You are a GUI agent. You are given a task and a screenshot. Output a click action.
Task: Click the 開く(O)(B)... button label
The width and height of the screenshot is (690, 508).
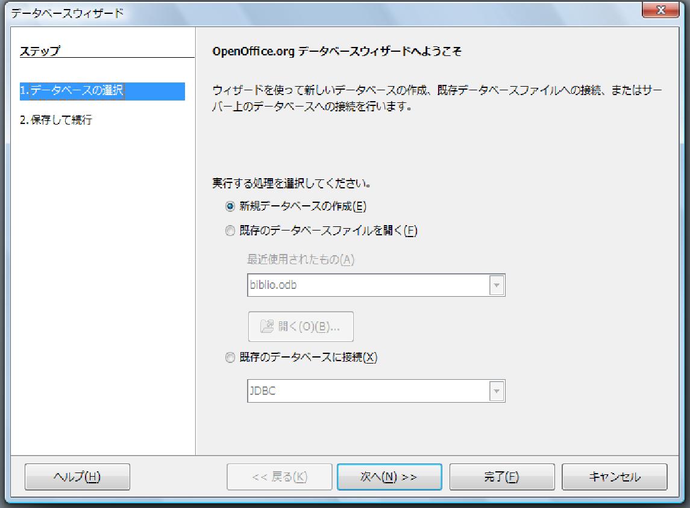(309, 327)
